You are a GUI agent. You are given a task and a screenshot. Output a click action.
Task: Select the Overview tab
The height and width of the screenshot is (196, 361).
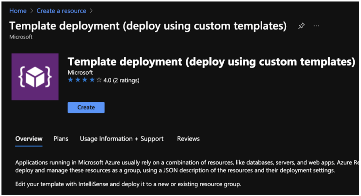coord(29,139)
